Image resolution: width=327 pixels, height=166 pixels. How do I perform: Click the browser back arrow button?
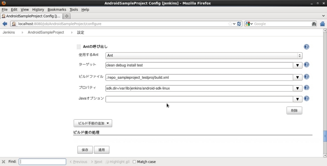tap(5, 24)
